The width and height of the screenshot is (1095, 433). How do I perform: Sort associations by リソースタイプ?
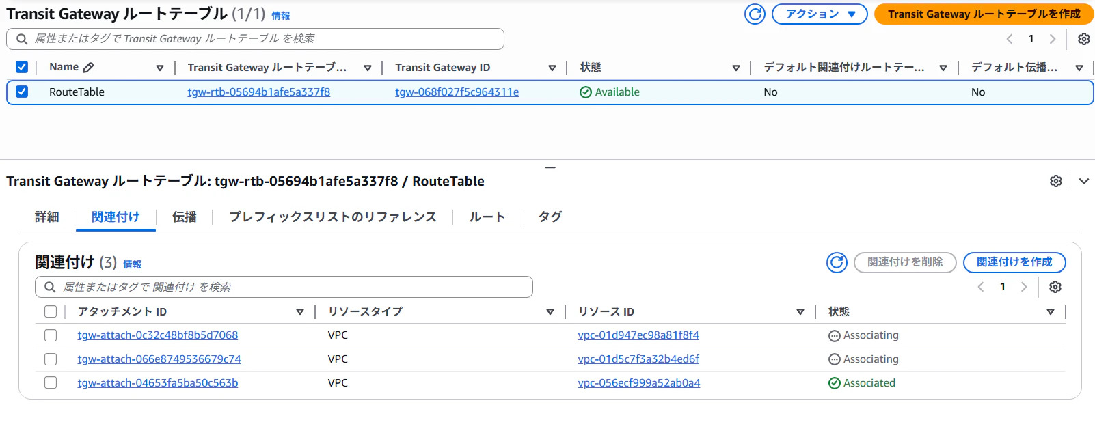click(550, 312)
